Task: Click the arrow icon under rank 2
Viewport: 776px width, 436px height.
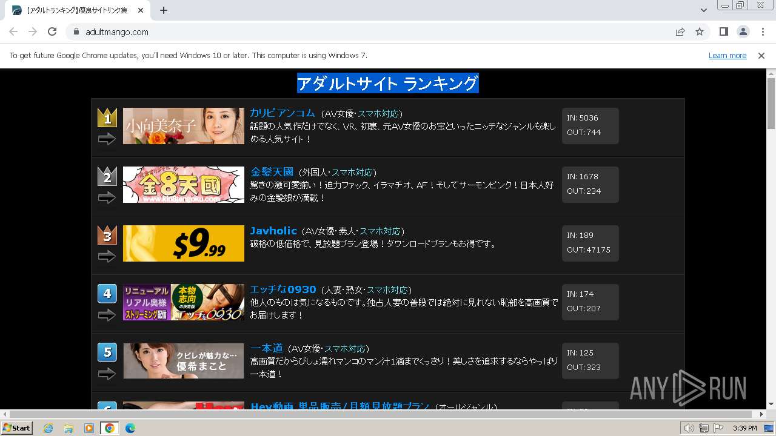Action: (107, 198)
